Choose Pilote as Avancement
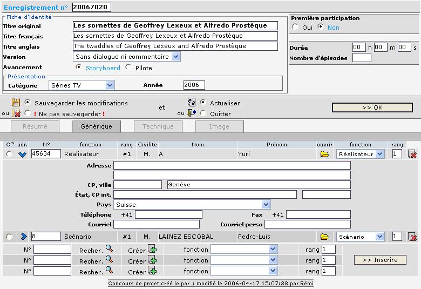421x289 pixels. [128, 67]
